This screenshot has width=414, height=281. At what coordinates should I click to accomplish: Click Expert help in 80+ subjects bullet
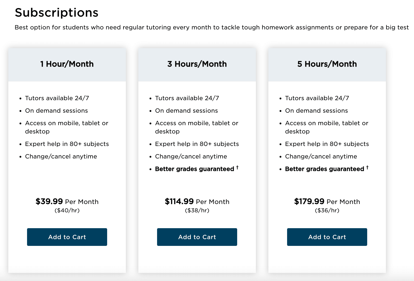pos(67,144)
